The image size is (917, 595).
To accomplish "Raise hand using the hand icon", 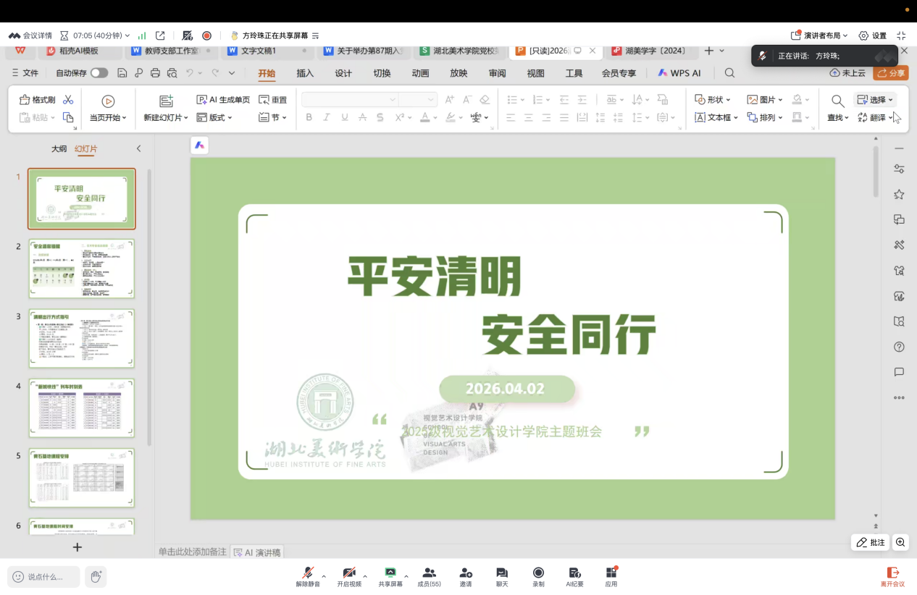I will tap(95, 576).
